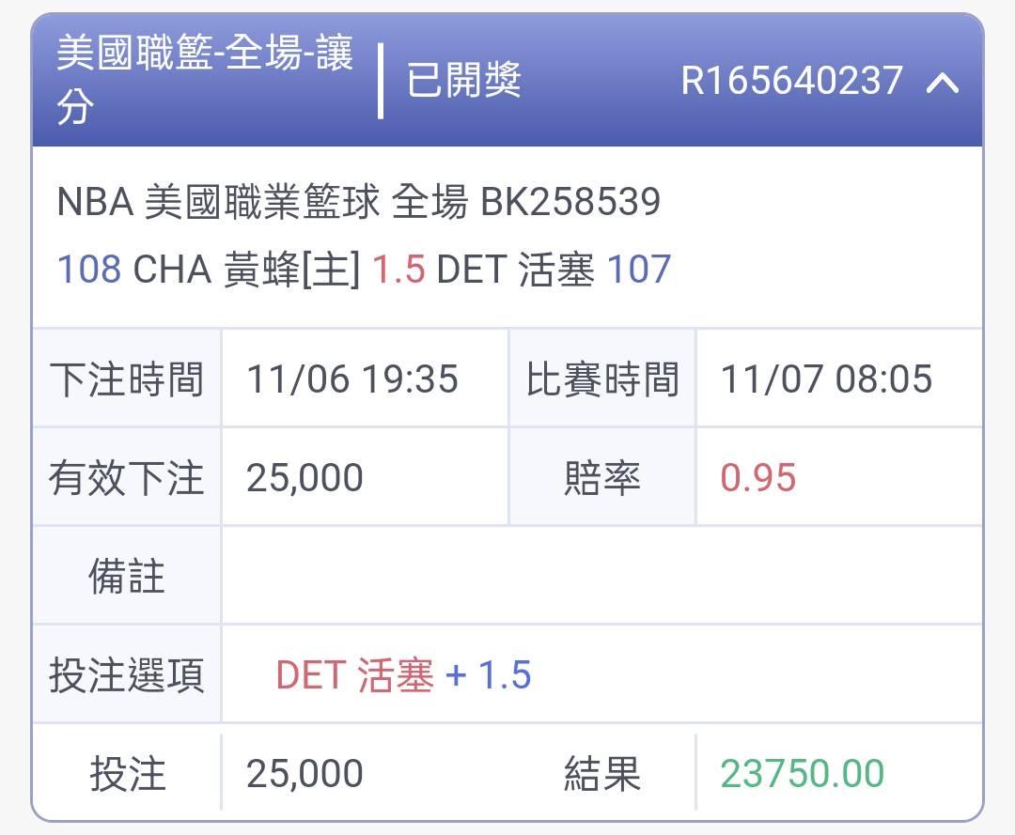Click the bet selection DET 活塞 + 1.5

pos(404,674)
